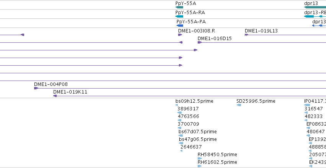Click the RH61602.5prime EST label

tap(217, 162)
